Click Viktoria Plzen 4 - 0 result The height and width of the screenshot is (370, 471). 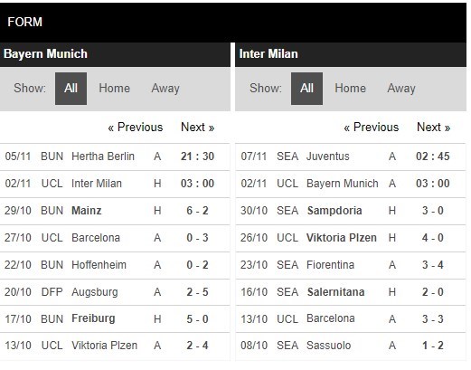tap(433, 238)
